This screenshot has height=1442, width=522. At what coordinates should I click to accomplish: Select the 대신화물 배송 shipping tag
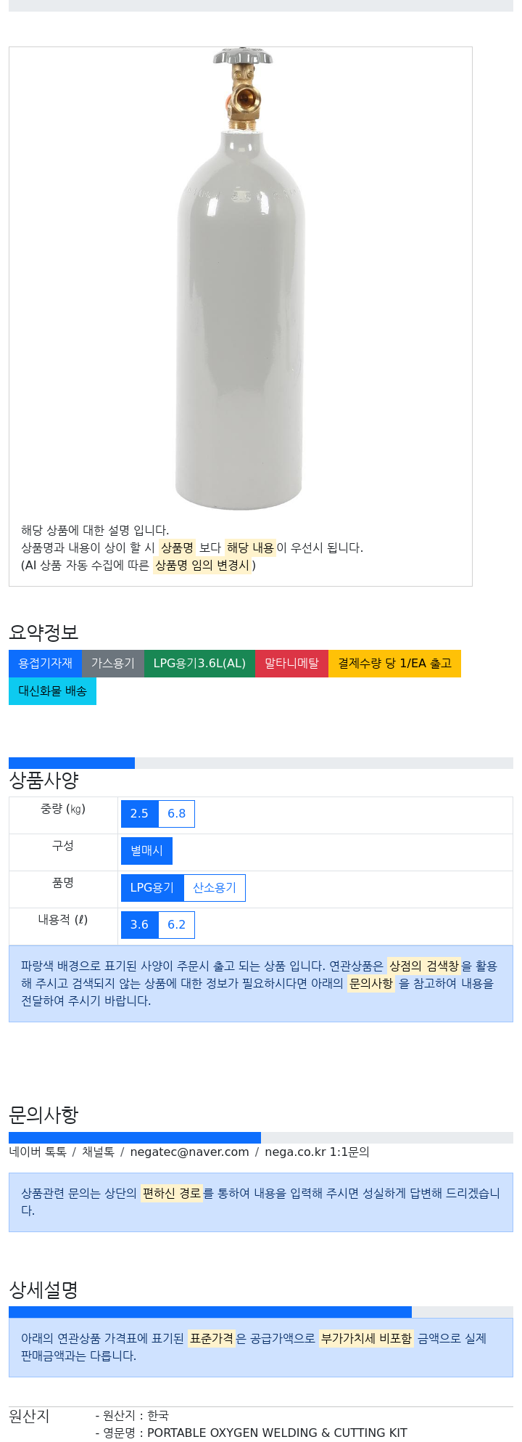[52, 691]
